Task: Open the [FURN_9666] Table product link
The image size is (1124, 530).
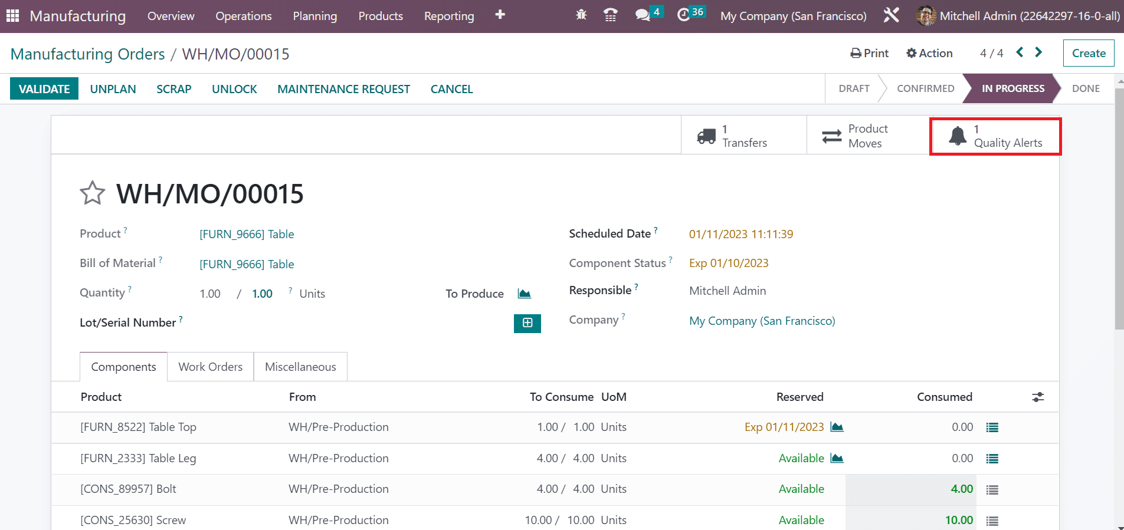Action: click(247, 234)
